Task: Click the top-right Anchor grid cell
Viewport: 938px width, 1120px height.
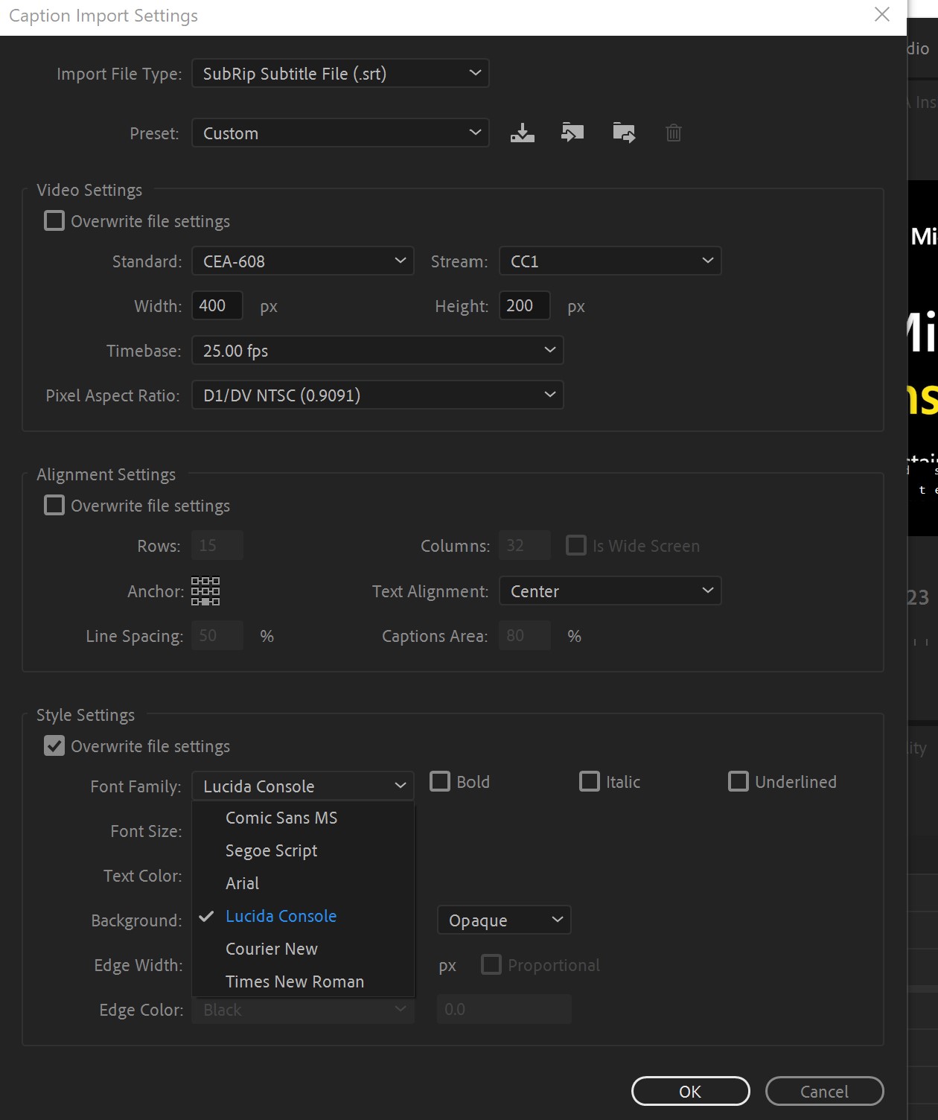Action: tap(216, 580)
